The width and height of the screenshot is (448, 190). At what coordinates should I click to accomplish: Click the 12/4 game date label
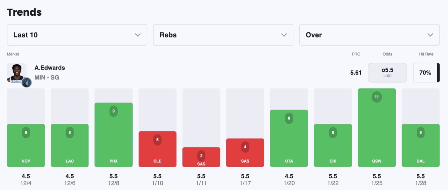point(26,183)
